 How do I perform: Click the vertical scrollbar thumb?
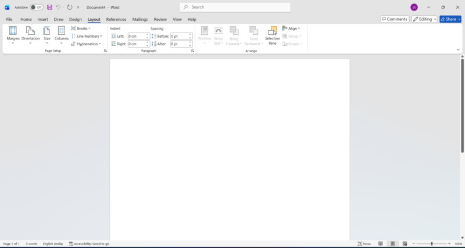(462, 106)
